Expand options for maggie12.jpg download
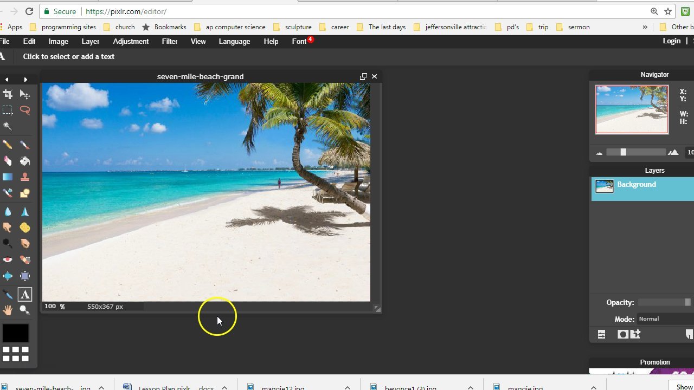This screenshot has width=694, height=390. [x=348, y=388]
